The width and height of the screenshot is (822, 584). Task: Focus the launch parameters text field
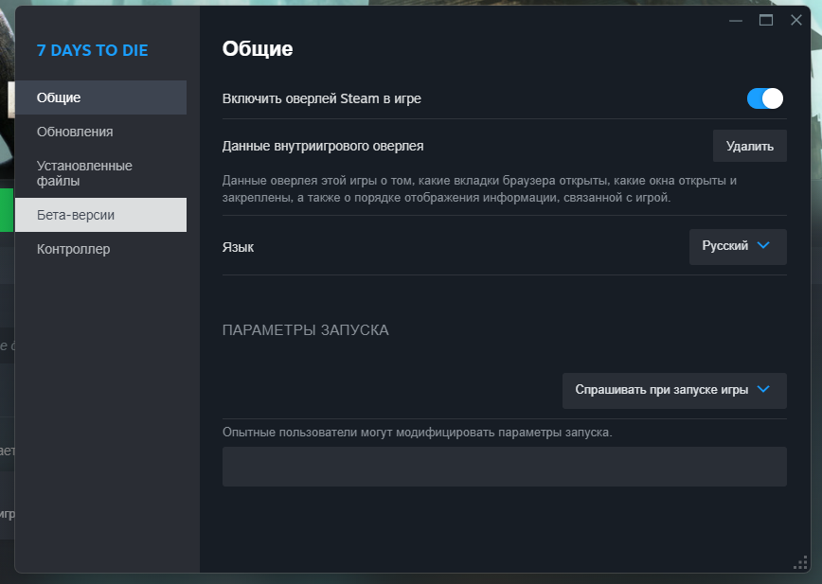point(504,467)
